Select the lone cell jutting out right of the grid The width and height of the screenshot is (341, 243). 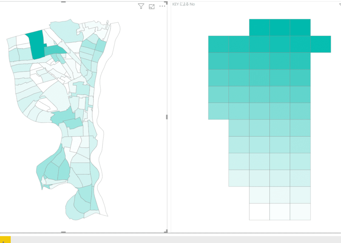(321, 44)
